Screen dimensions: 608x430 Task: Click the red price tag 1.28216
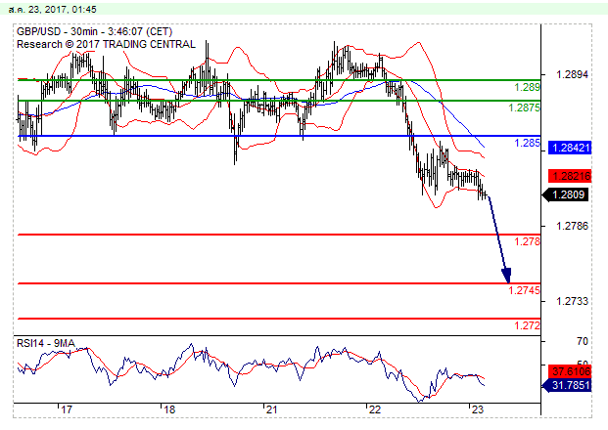point(570,176)
